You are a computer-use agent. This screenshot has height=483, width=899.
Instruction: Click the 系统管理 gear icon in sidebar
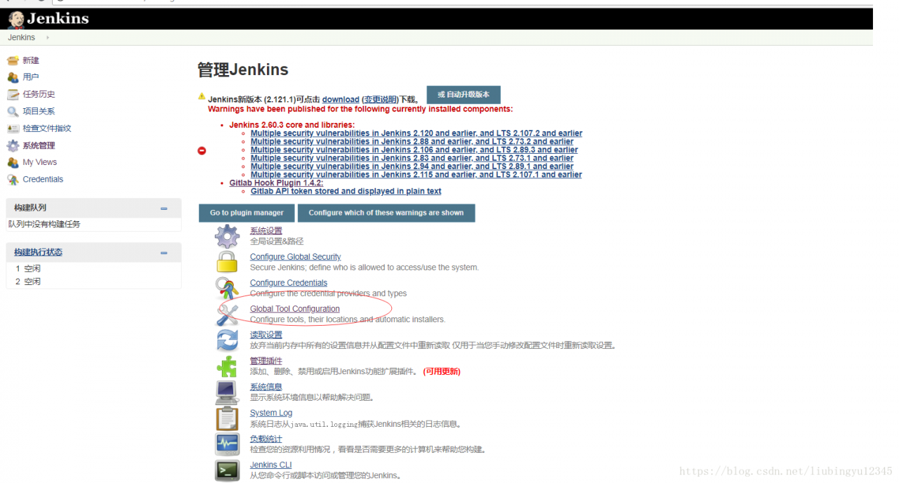click(13, 145)
